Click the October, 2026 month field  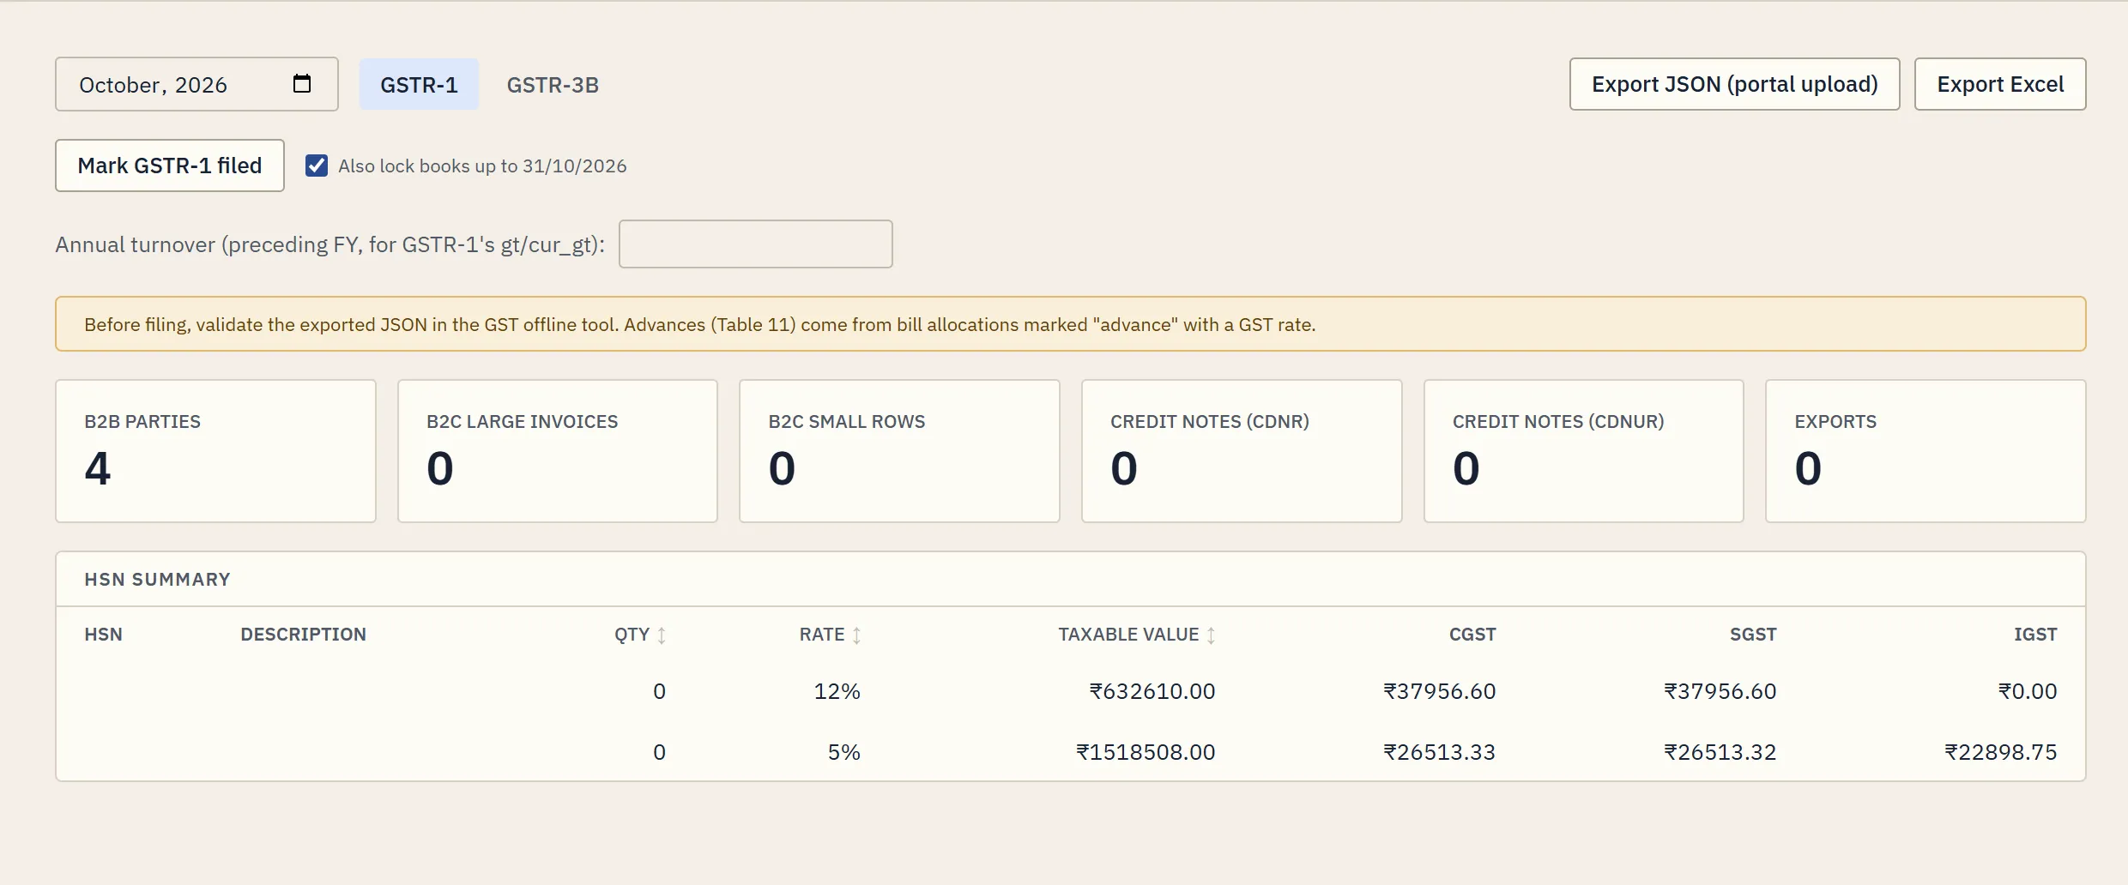pyautogui.click(x=196, y=84)
